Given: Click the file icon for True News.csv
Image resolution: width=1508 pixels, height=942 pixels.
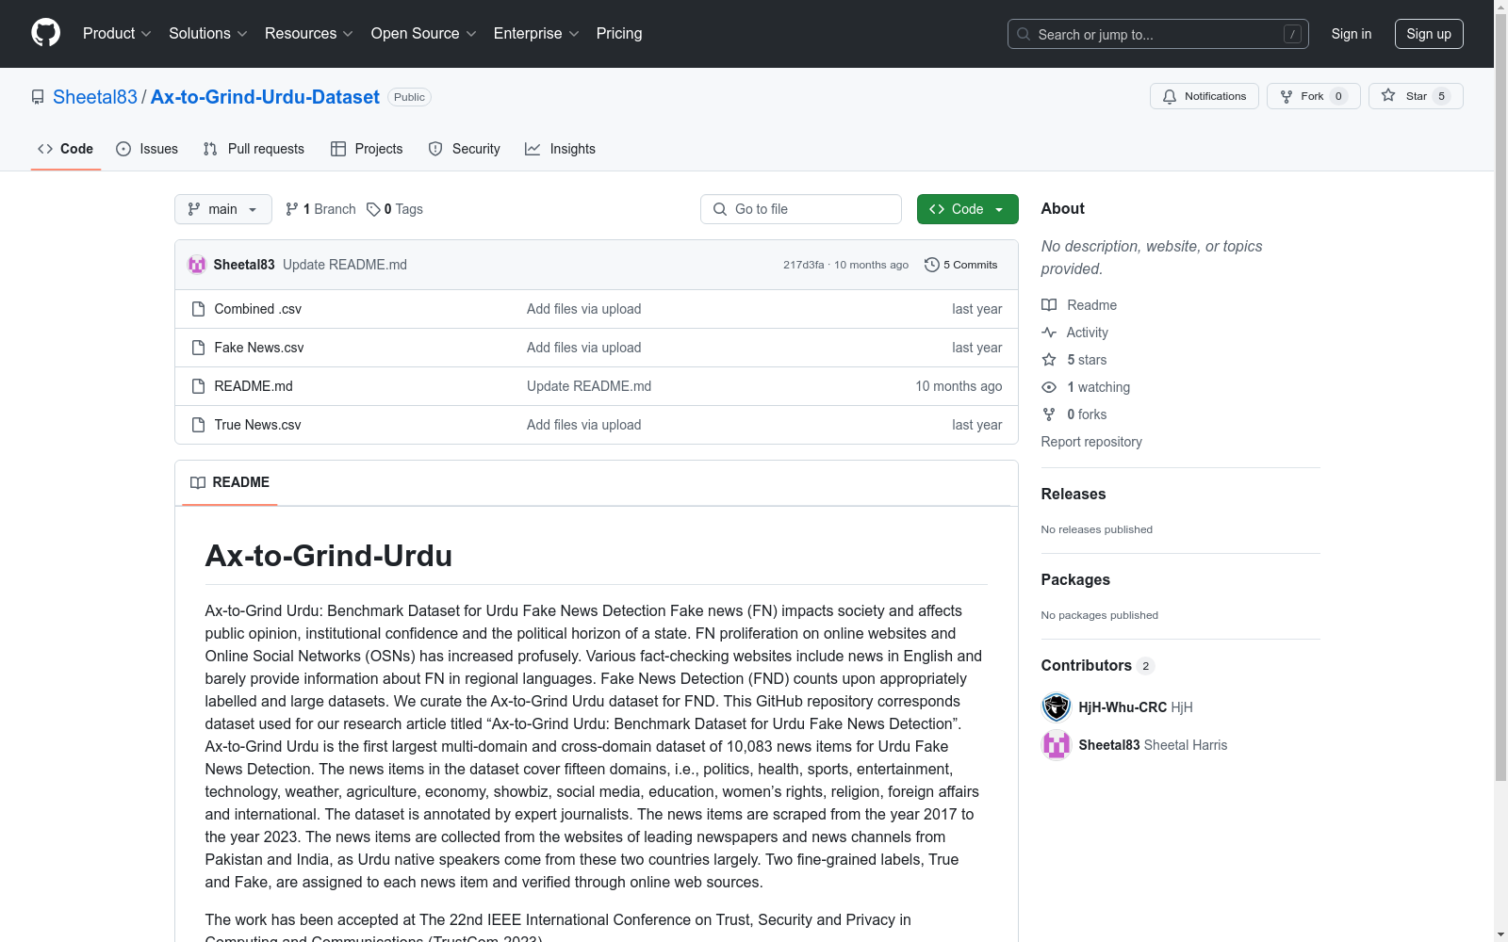Looking at the screenshot, I should click(x=198, y=425).
